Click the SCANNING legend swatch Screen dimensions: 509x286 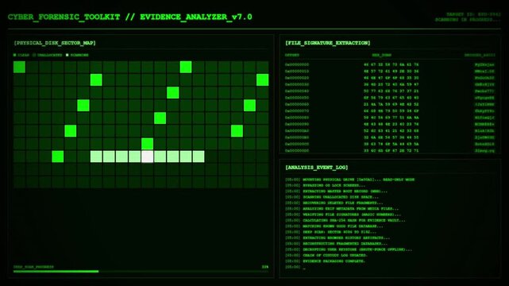coord(67,55)
